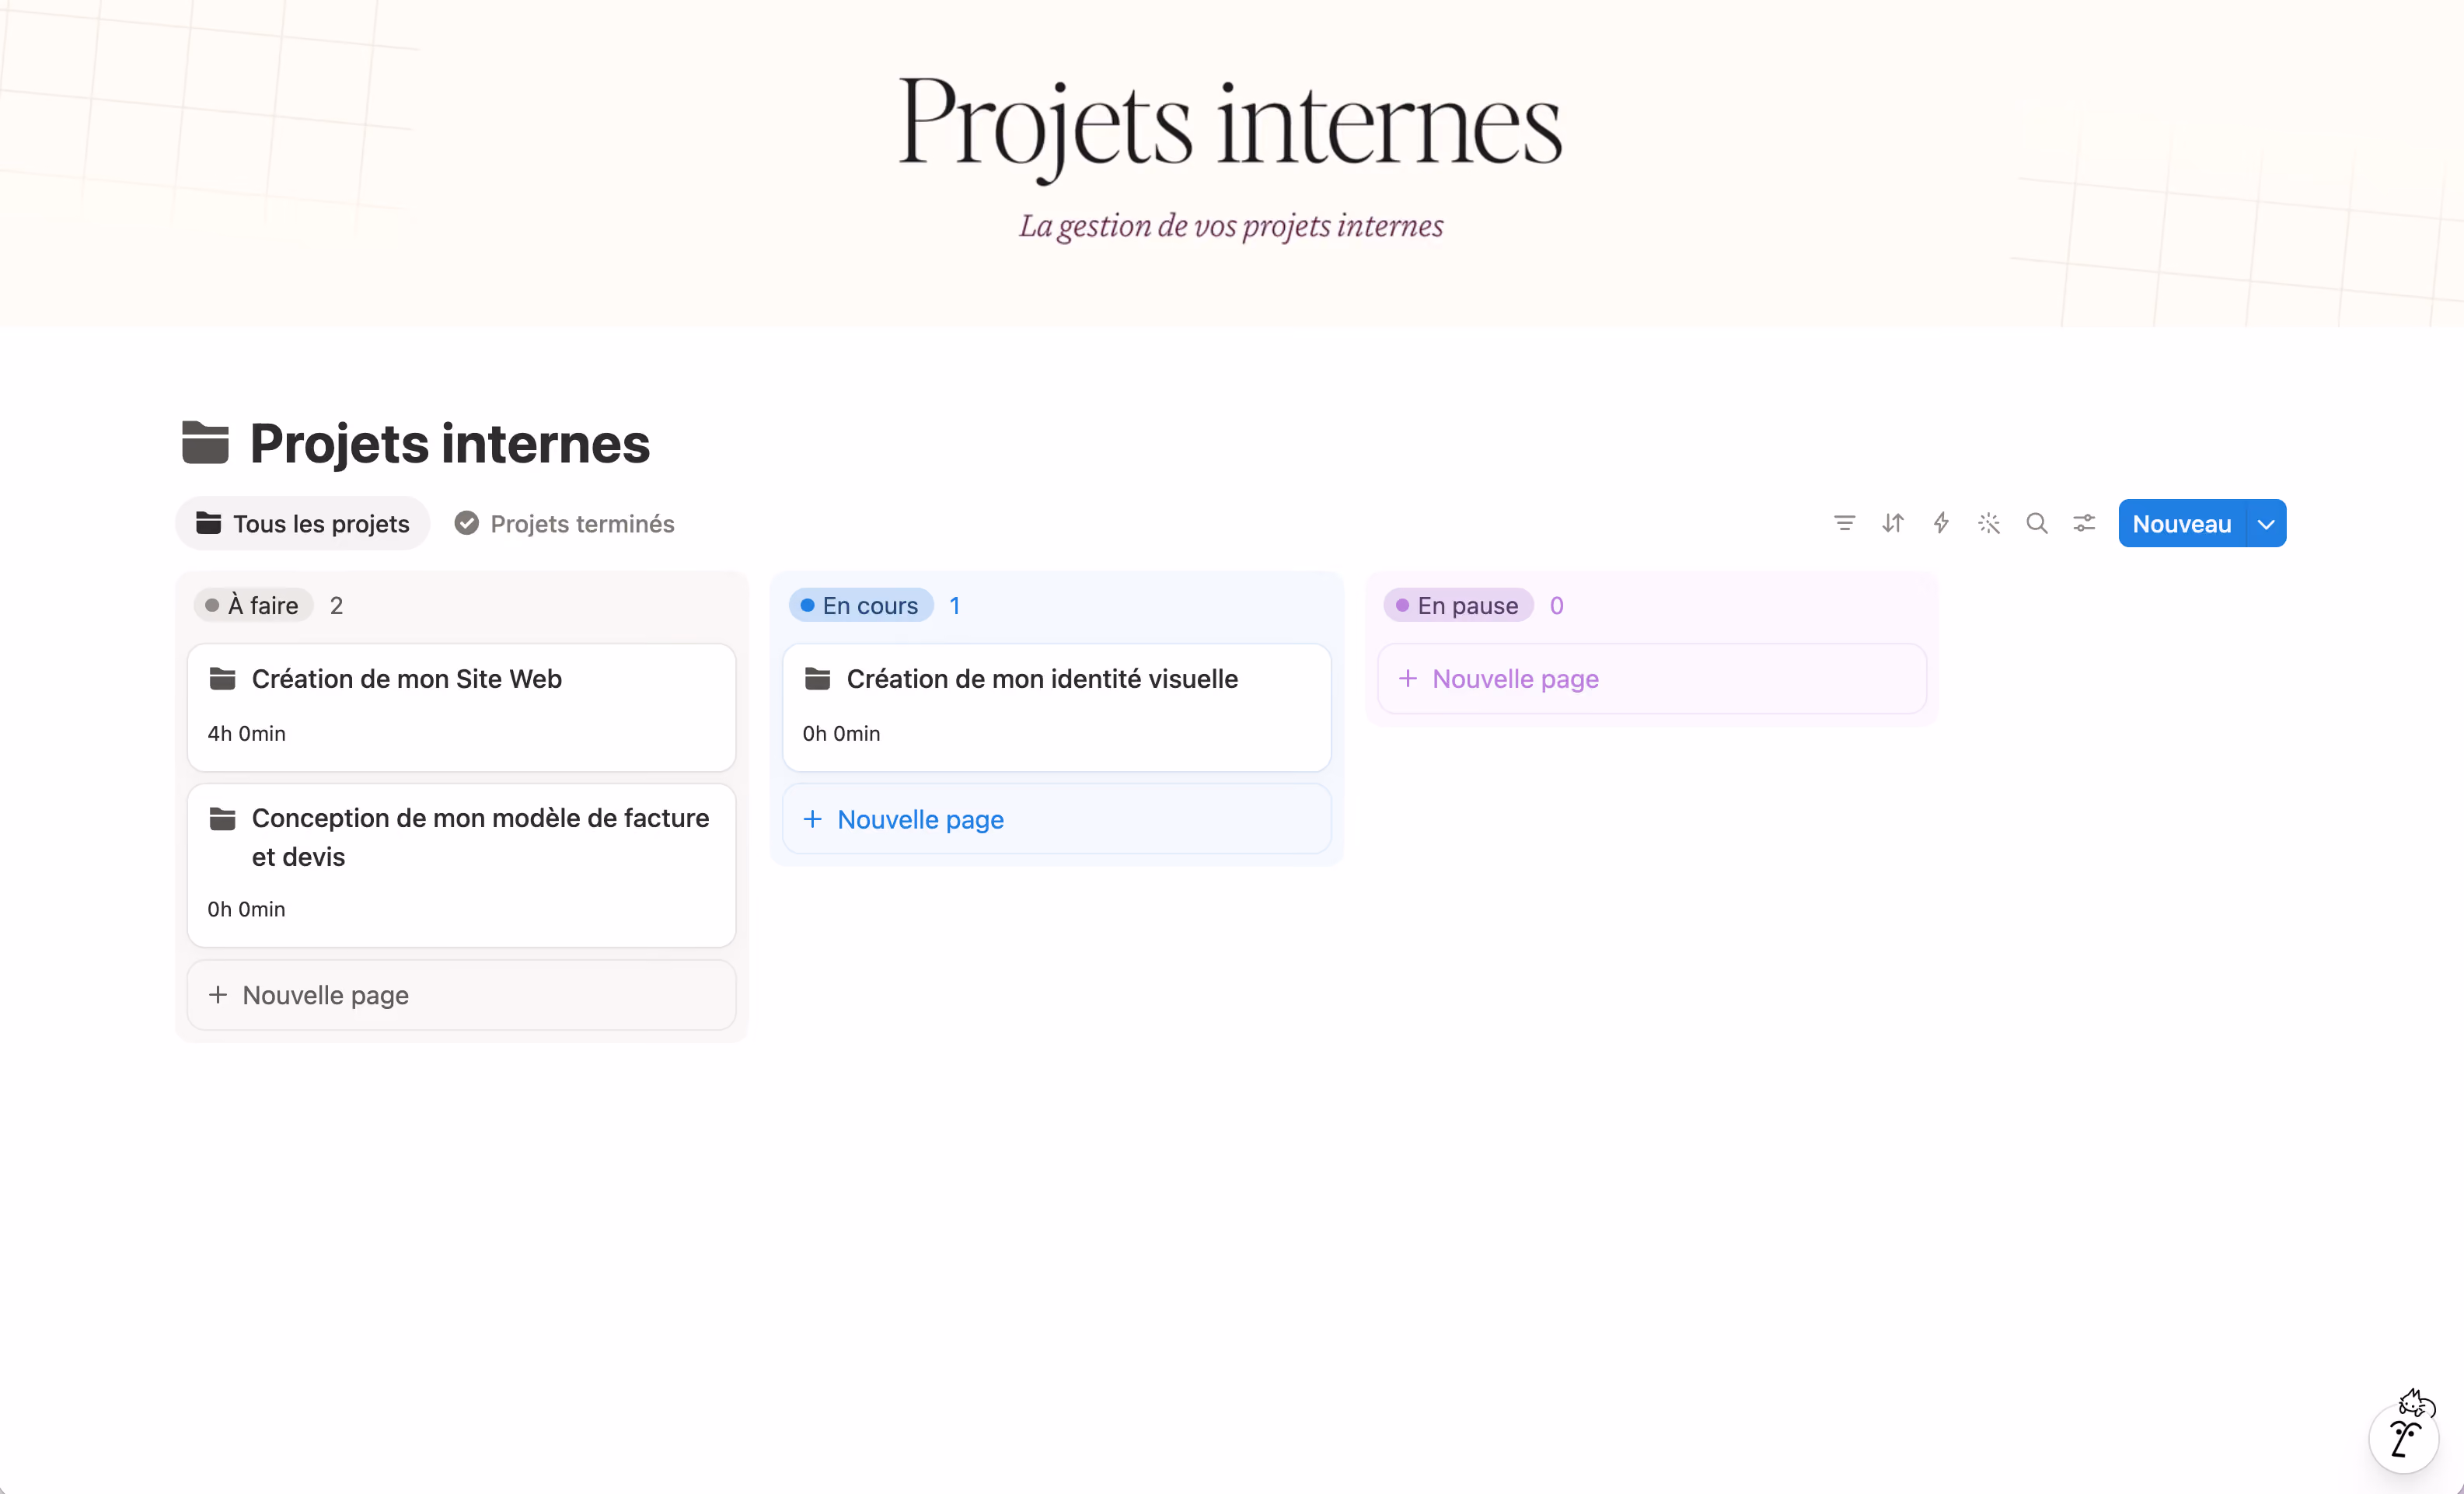Open the database search icon
Image resolution: width=2464 pixels, height=1494 pixels.
(x=2036, y=523)
